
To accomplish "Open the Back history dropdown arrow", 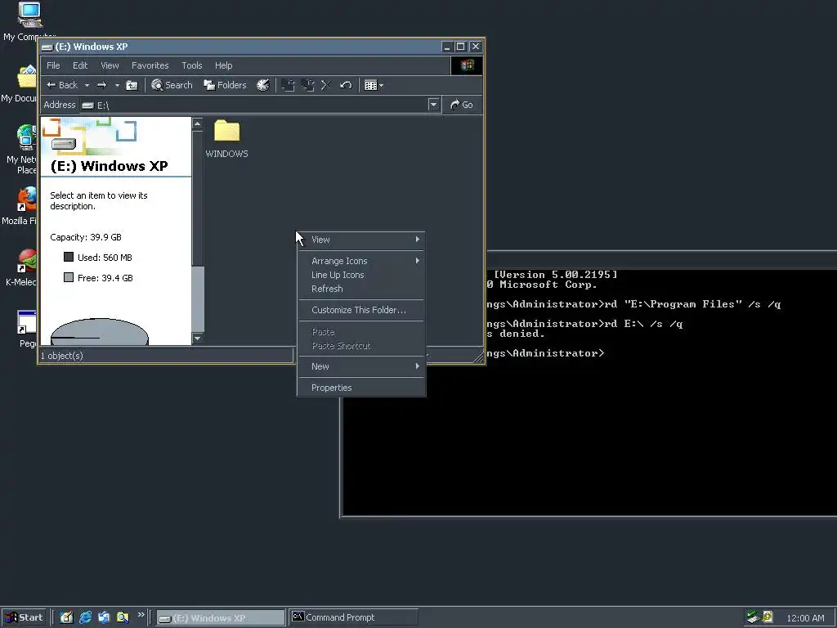I will (87, 85).
